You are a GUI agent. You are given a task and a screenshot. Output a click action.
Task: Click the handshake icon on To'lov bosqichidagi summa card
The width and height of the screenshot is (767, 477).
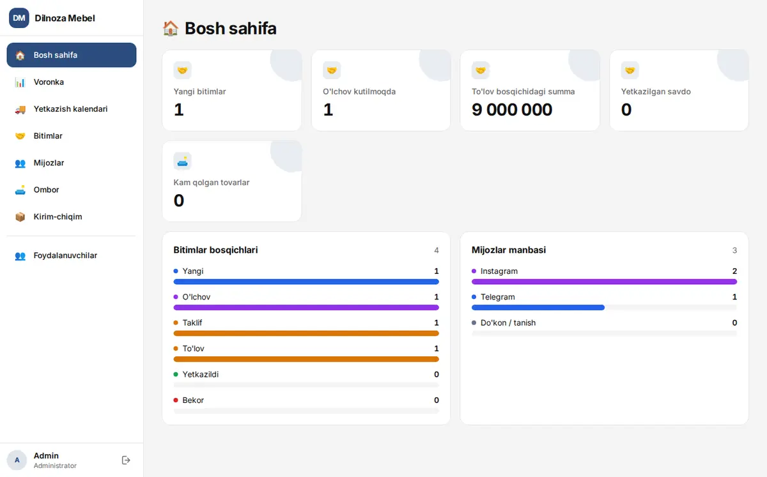[x=481, y=70]
